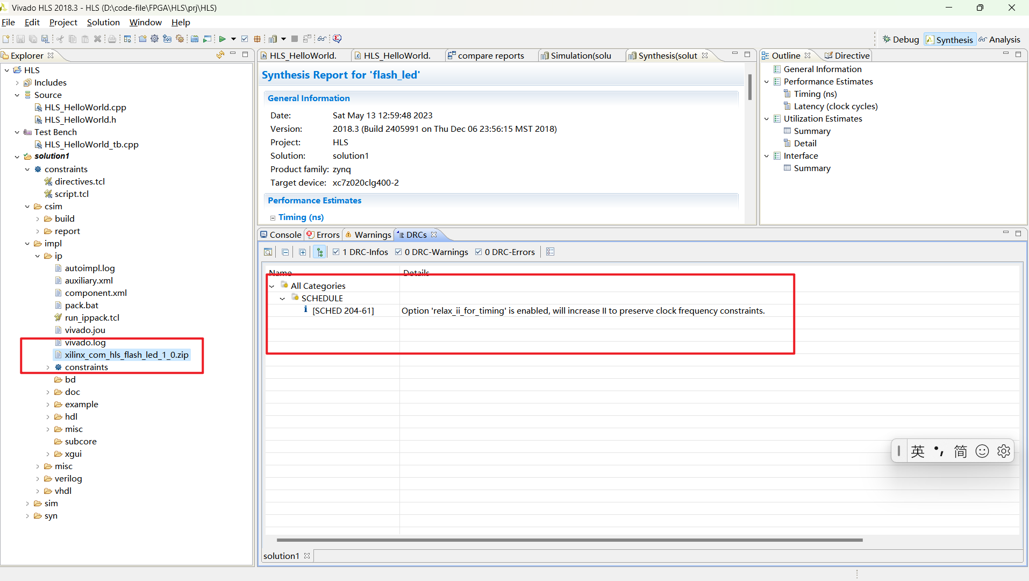
Task: Toggle the 1 DRC-Infos checkbox
Action: 336,252
